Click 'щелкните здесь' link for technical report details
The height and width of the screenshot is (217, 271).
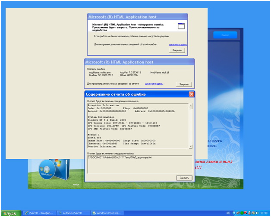(x=154, y=84)
